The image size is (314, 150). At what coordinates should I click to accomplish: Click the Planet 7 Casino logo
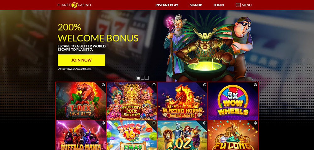74,5
